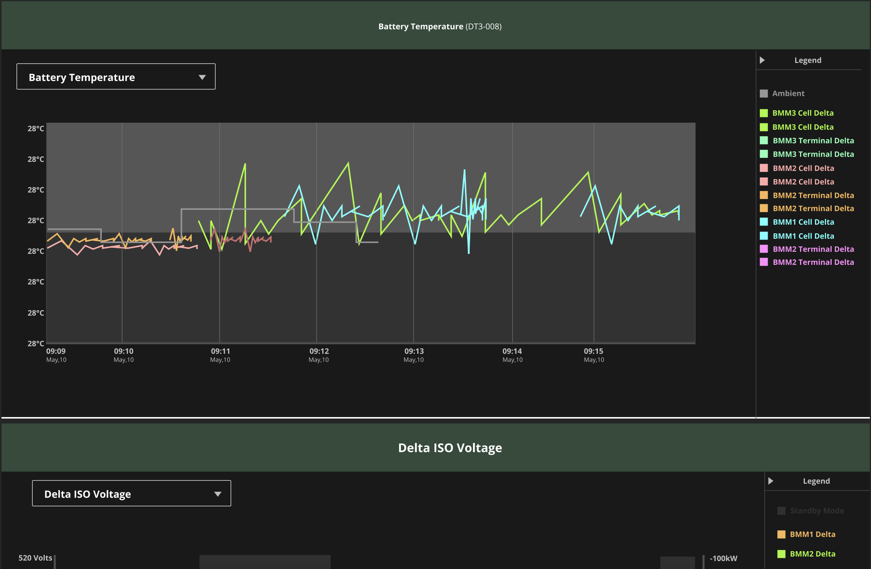Click the green BMM2 Delta swatch
Screen dimensions: 871x569
click(781, 554)
